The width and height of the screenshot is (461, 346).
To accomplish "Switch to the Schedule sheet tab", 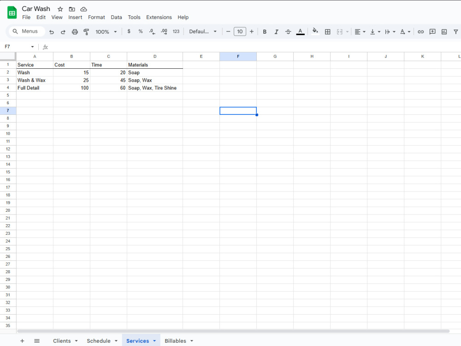I will 99,341.
